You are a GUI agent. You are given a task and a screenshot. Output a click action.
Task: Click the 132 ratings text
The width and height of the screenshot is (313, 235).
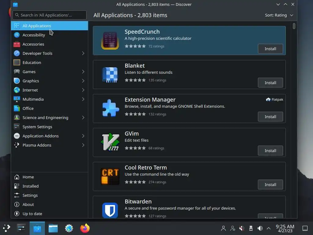click(157, 114)
